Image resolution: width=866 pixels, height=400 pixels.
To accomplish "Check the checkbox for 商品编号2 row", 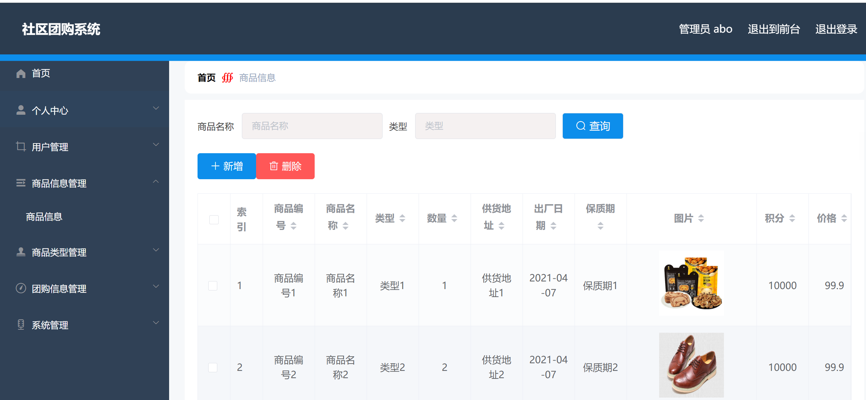I will [x=213, y=367].
